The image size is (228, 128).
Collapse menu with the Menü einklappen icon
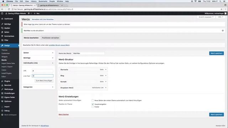(2, 115)
